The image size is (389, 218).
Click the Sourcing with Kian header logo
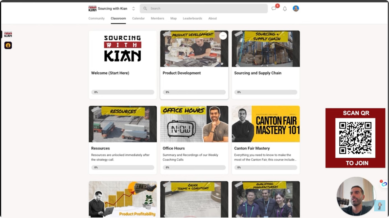[x=92, y=9]
